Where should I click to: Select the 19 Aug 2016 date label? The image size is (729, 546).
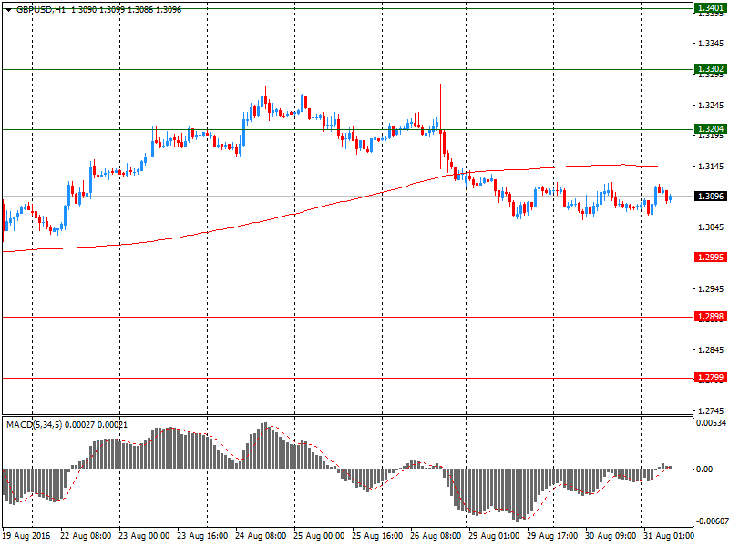[26, 536]
